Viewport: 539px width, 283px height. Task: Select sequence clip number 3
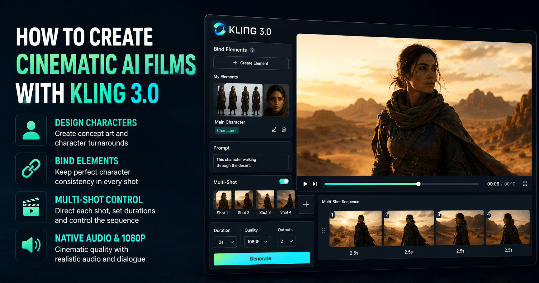coord(460,228)
